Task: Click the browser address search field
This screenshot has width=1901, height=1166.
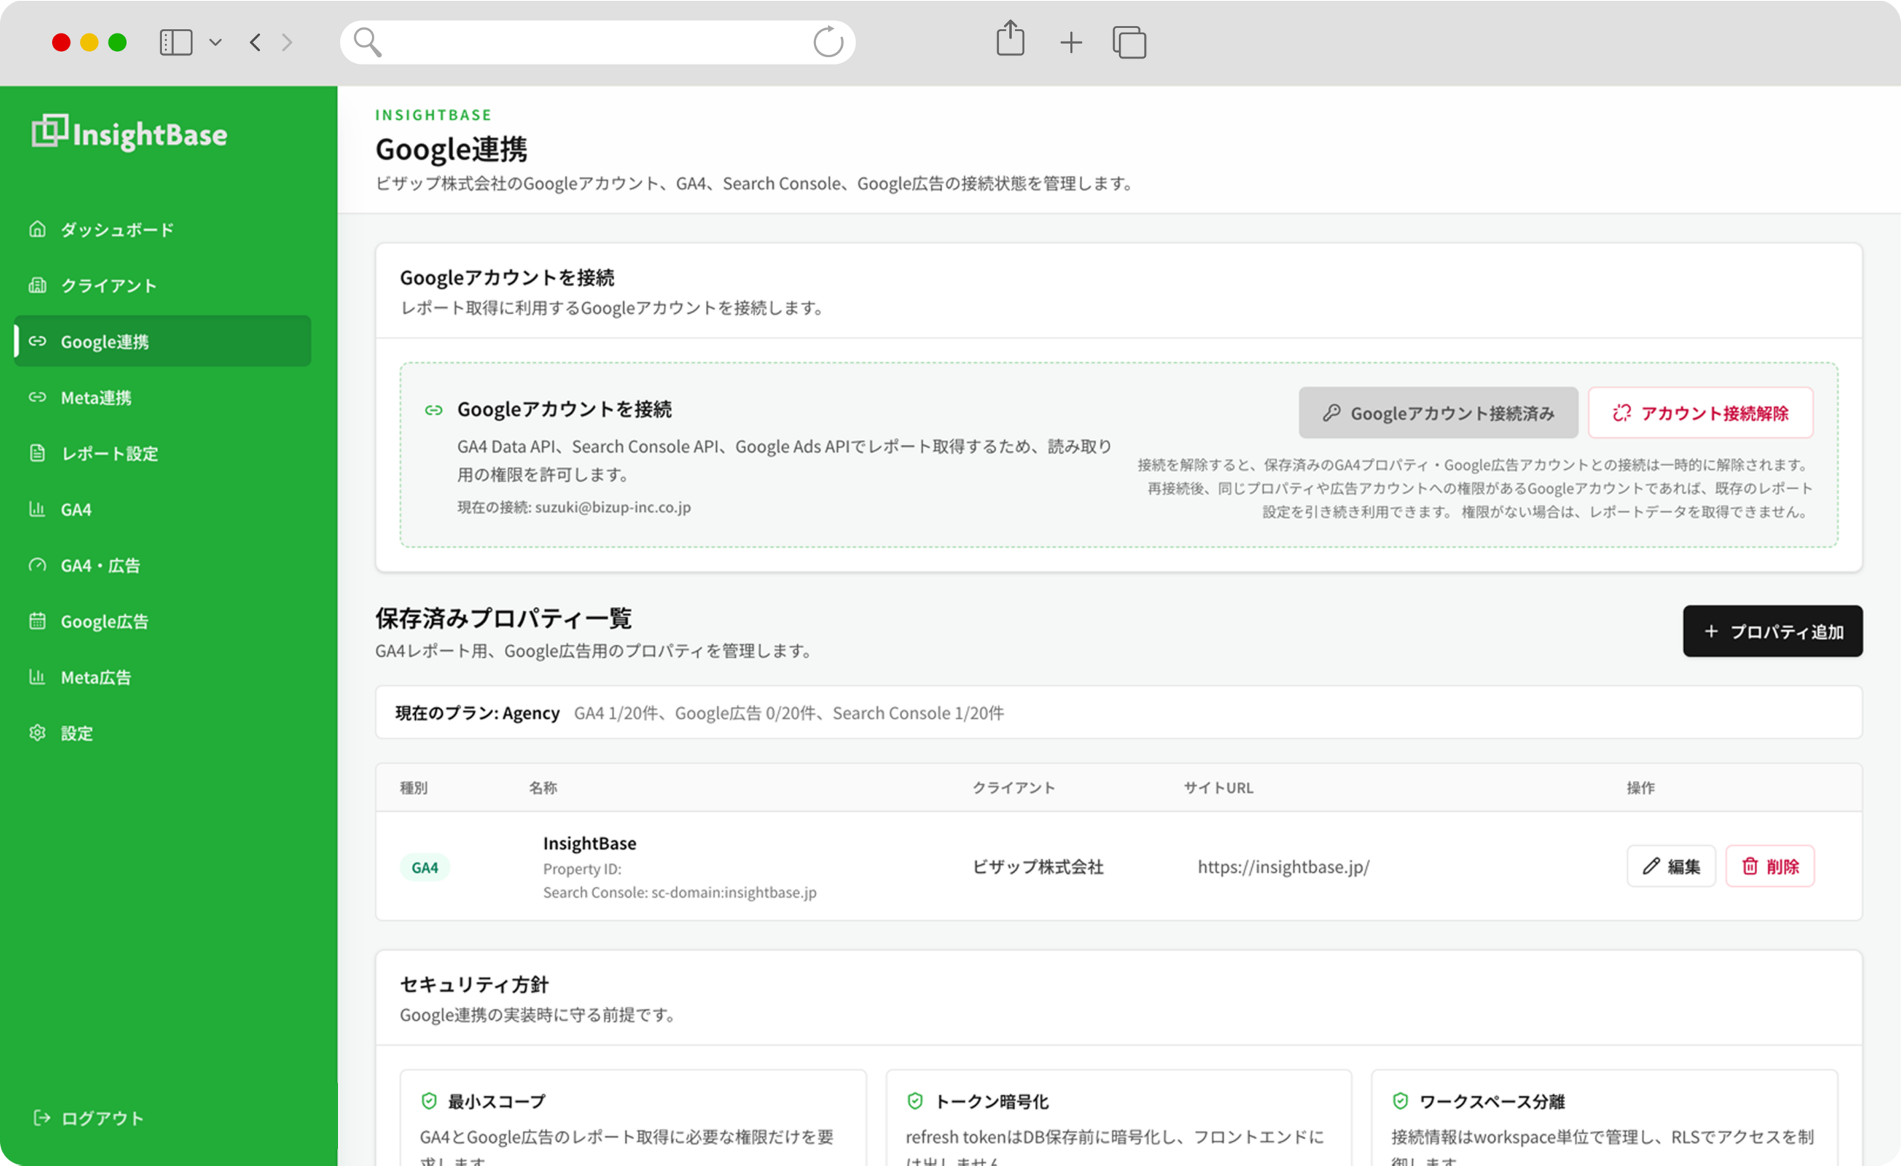Action: pos(598,42)
